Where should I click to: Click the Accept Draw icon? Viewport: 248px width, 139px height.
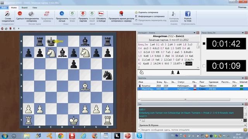72,14
